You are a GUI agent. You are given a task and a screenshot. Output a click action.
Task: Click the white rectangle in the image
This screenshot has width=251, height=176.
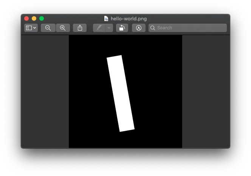(x=121, y=93)
